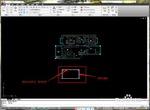Click the object color swatch icon
This screenshot has width=150, height=110.
point(82,7)
